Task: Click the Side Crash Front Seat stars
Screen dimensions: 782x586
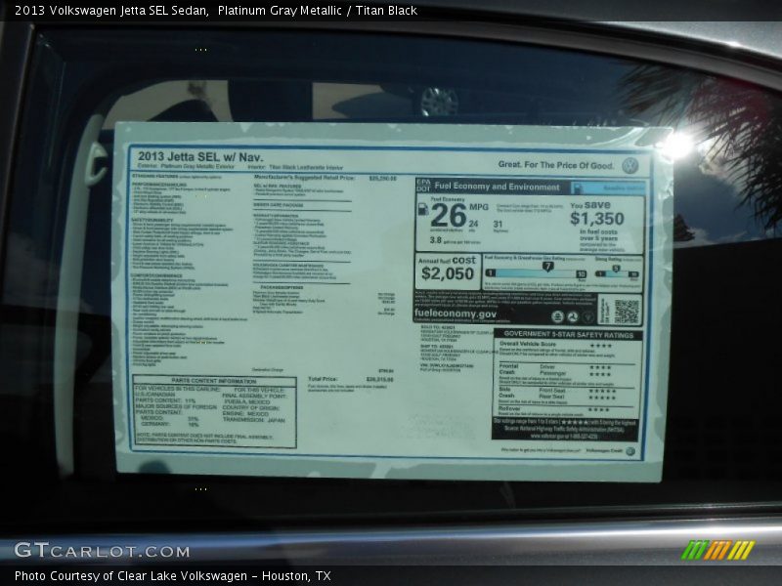Action: (602, 392)
